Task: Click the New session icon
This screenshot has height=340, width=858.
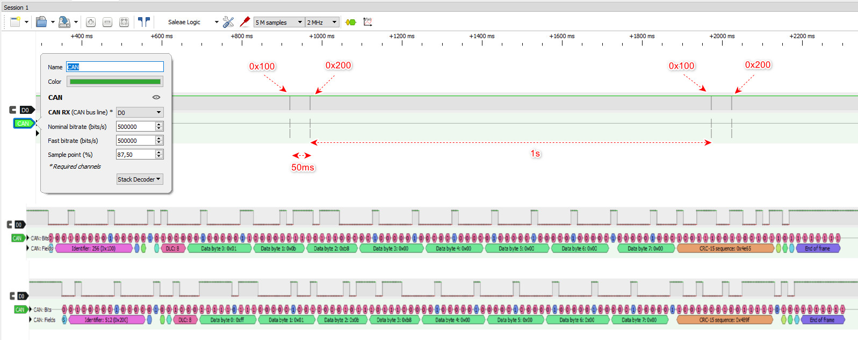Action: click(x=15, y=22)
